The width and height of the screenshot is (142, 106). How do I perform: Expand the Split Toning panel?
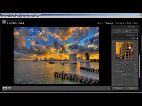point(137,35)
